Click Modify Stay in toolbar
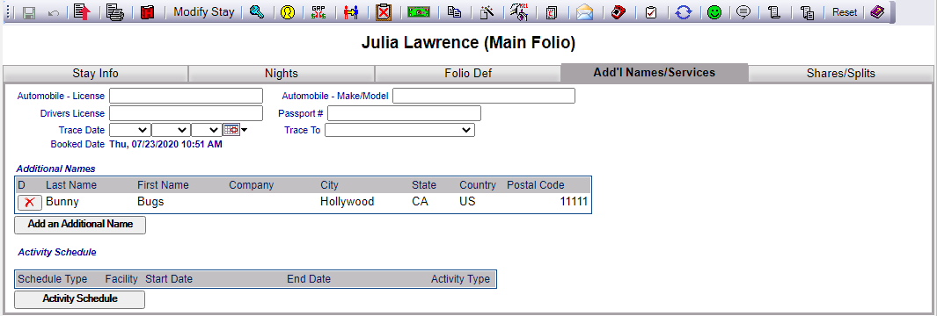Image resolution: width=937 pixels, height=316 pixels. coord(204,12)
